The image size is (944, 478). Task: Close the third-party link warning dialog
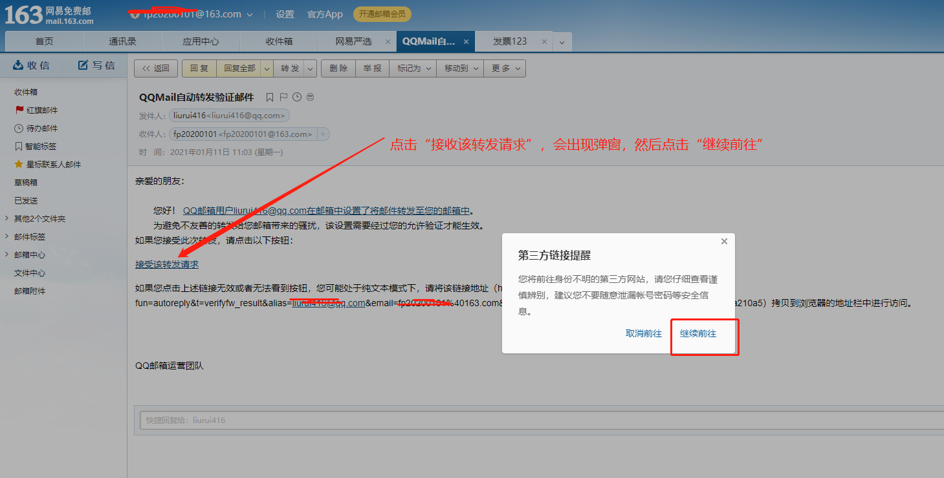point(724,242)
